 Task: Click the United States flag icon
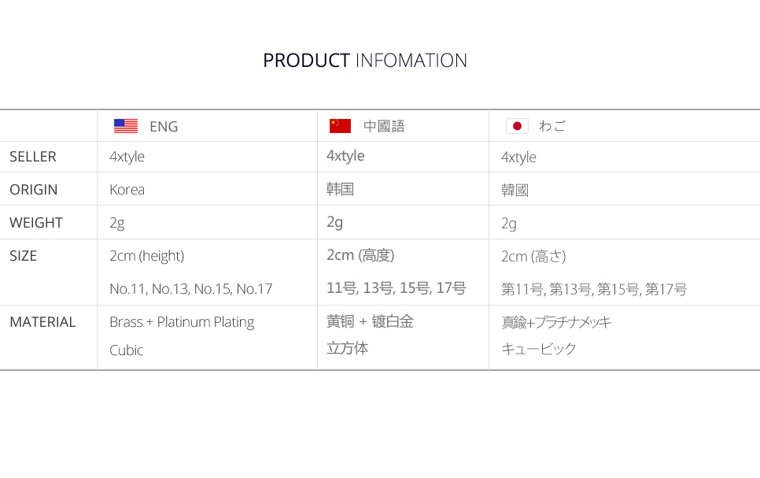[x=126, y=126]
